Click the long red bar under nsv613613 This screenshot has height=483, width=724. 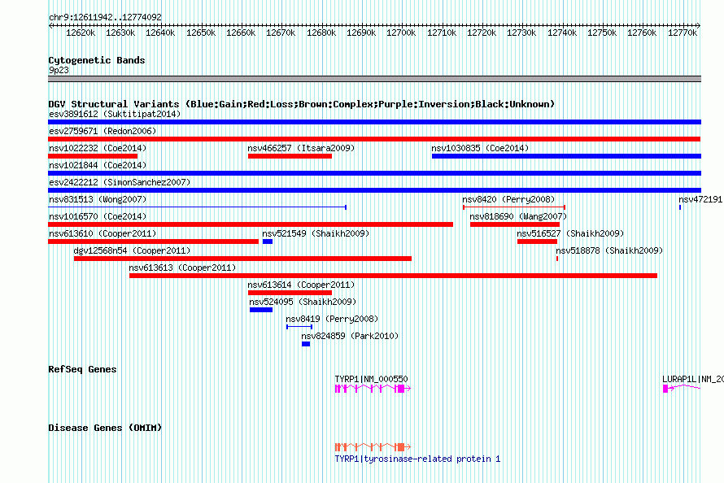click(394, 276)
